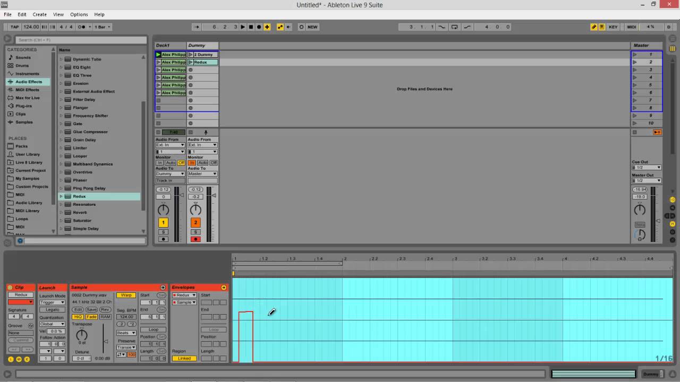Viewport: 680px width, 382px height.
Task: Click Stop All Clips on Master
Action: click(x=634, y=132)
